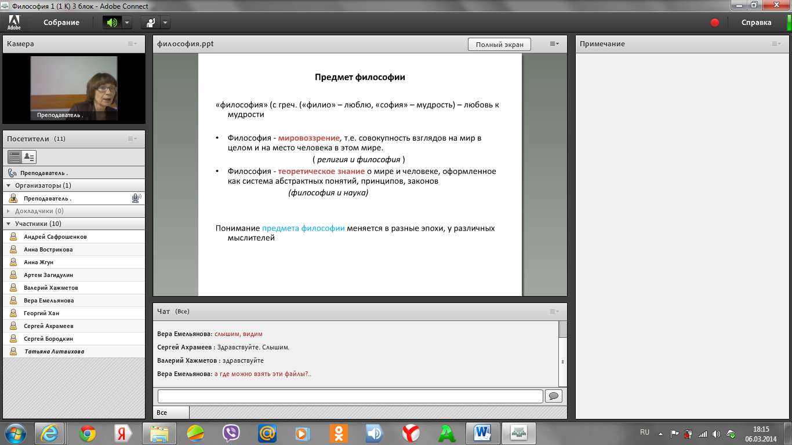Click the system tray volume icon
The image size is (792, 445).
(716, 433)
